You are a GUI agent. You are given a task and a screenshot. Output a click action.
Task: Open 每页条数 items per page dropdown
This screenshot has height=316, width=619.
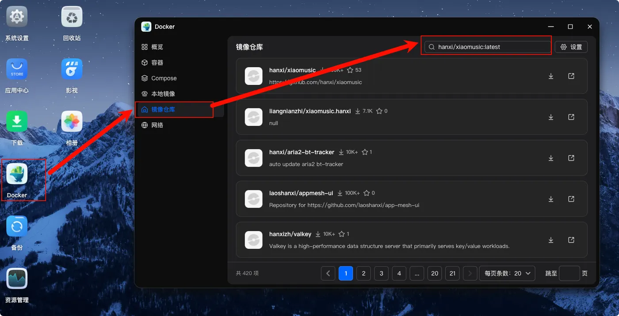(507, 274)
